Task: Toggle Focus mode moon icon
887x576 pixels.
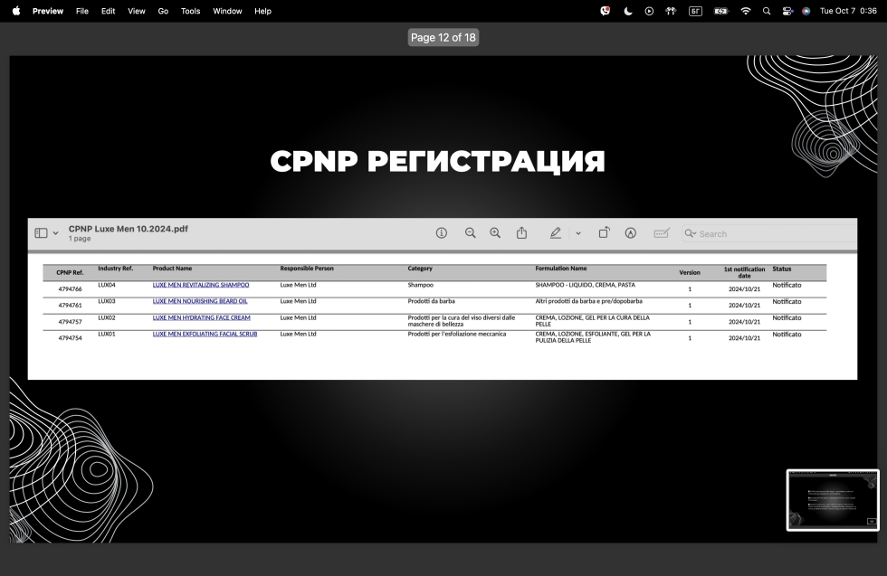Action: pos(628,11)
